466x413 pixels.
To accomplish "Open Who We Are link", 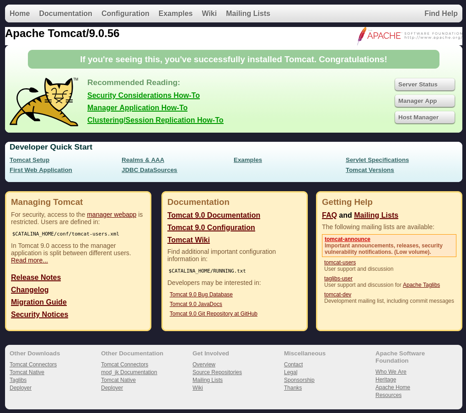I will pyautogui.click(x=391, y=372).
